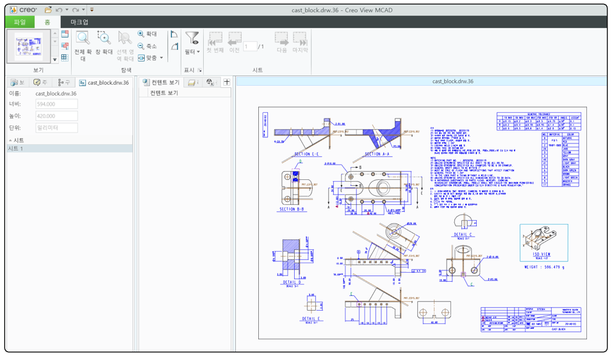This screenshot has height=358, width=612.
Task: Switch to the 구 structure panel tab
Action: (x=63, y=82)
